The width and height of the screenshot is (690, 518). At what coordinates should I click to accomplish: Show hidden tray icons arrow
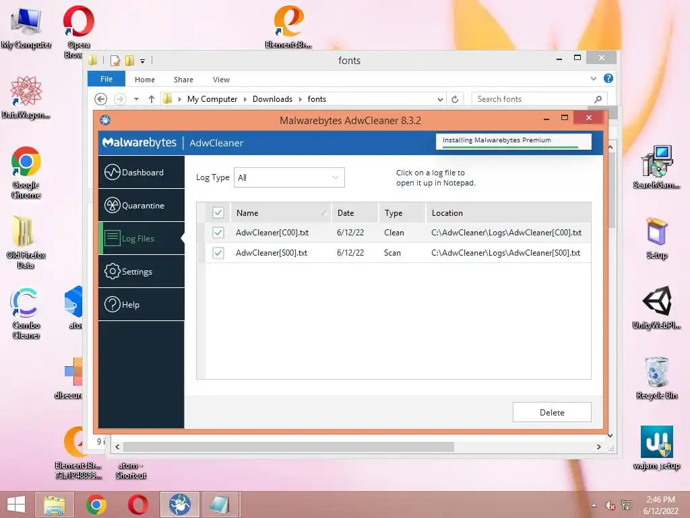click(594, 505)
